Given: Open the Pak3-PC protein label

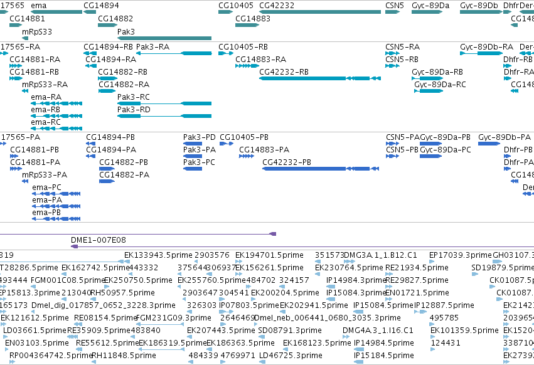Looking at the screenshot, I should tap(199, 162).
